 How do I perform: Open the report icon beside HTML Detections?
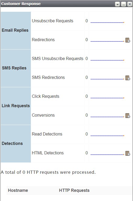[128, 153]
